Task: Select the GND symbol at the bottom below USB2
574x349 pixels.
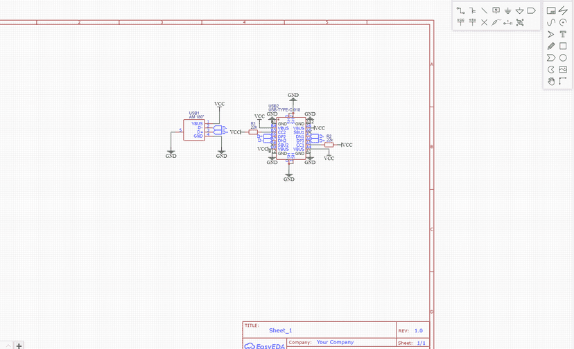Action: click(x=289, y=177)
